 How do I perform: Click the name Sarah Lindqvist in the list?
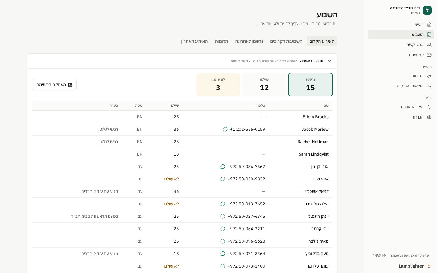[313, 154]
